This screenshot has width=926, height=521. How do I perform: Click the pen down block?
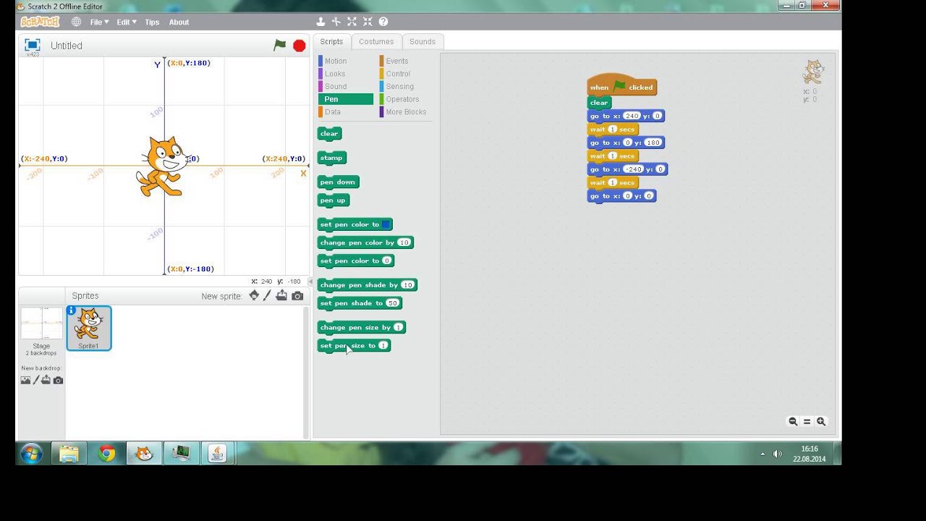[338, 182]
